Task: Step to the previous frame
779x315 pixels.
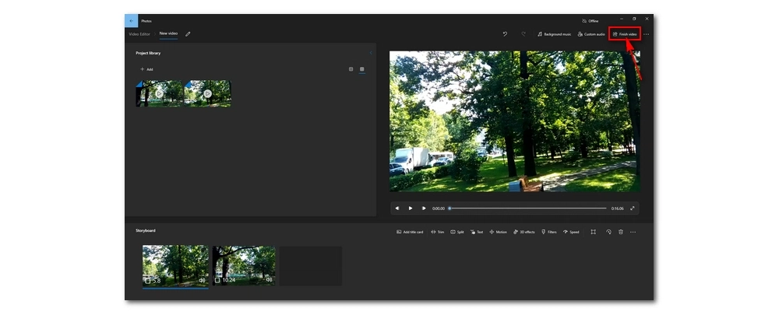Action: click(x=397, y=208)
